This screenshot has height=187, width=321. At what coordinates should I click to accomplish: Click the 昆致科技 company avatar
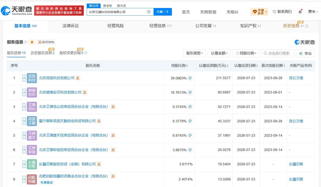tap(32, 78)
